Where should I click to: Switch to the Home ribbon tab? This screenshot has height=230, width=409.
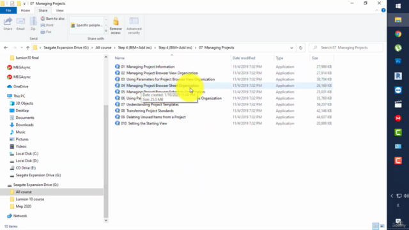[26, 10]
